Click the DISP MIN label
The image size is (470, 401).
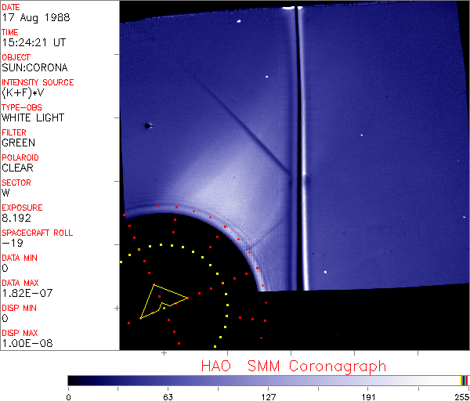point(19,308)
